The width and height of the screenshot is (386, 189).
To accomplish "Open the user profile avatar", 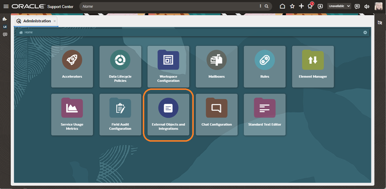I will [x=379, y=6].
